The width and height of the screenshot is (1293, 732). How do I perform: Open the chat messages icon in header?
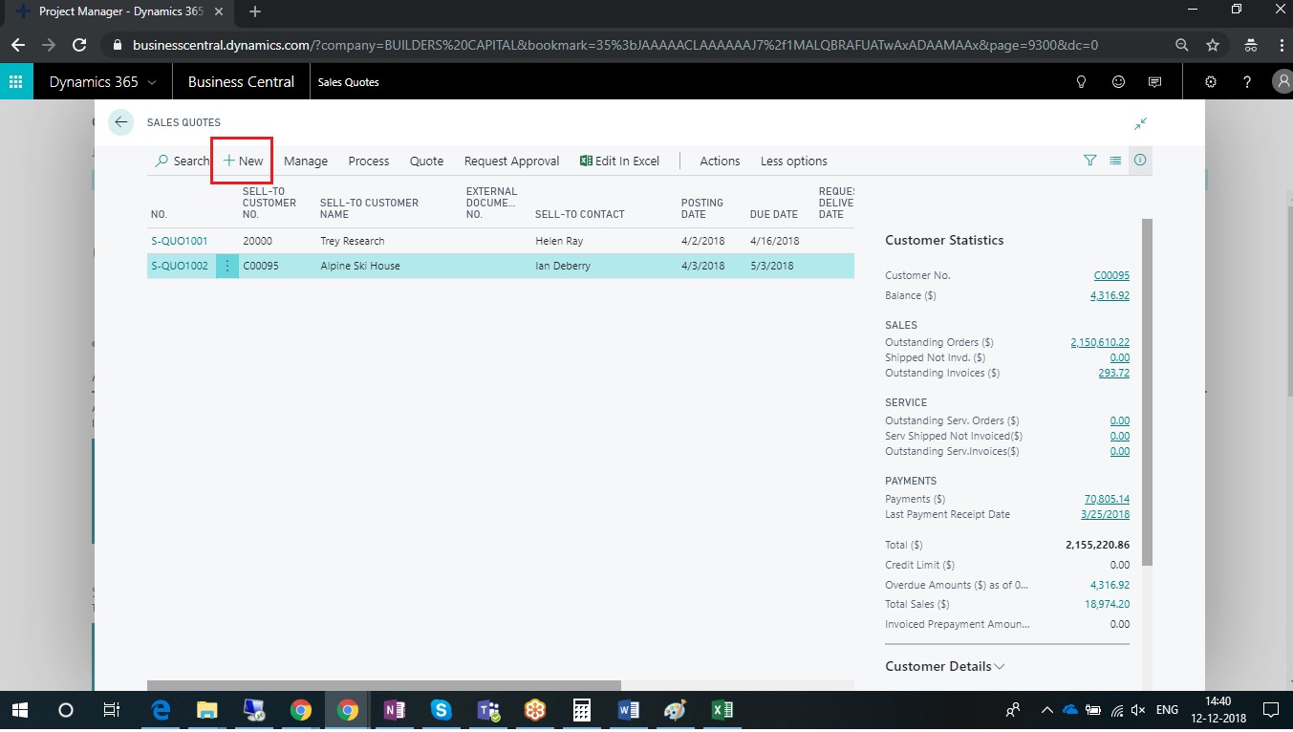pos(1154,82)
